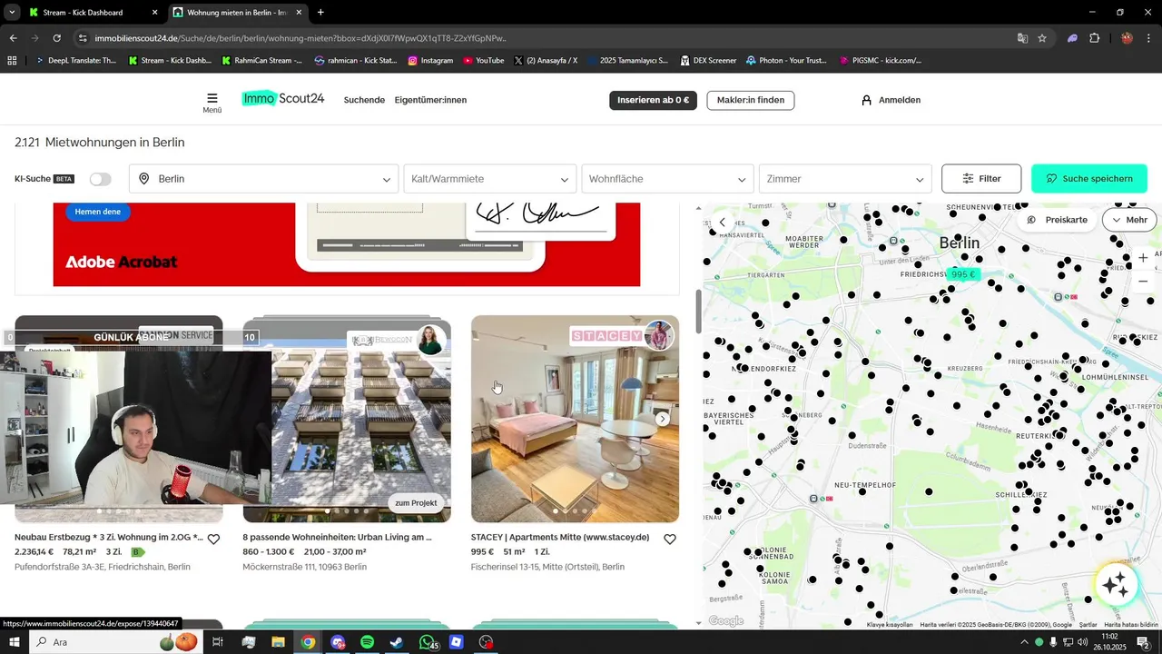Open Spotify from the taskbar

tap(367, 642)
